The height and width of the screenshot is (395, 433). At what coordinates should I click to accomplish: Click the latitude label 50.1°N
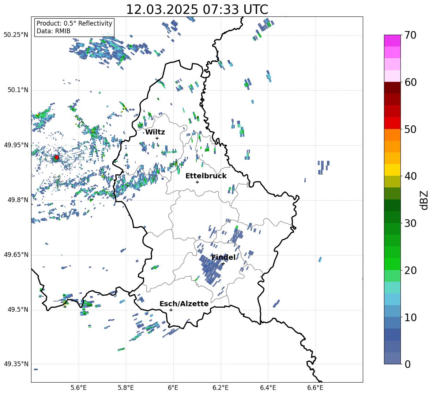[x=18, y=90]
